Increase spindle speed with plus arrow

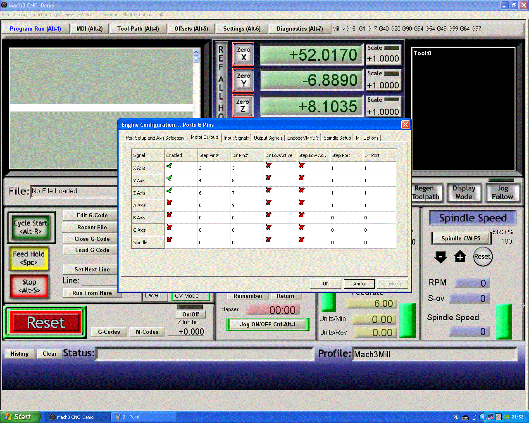tap(460, 257)
